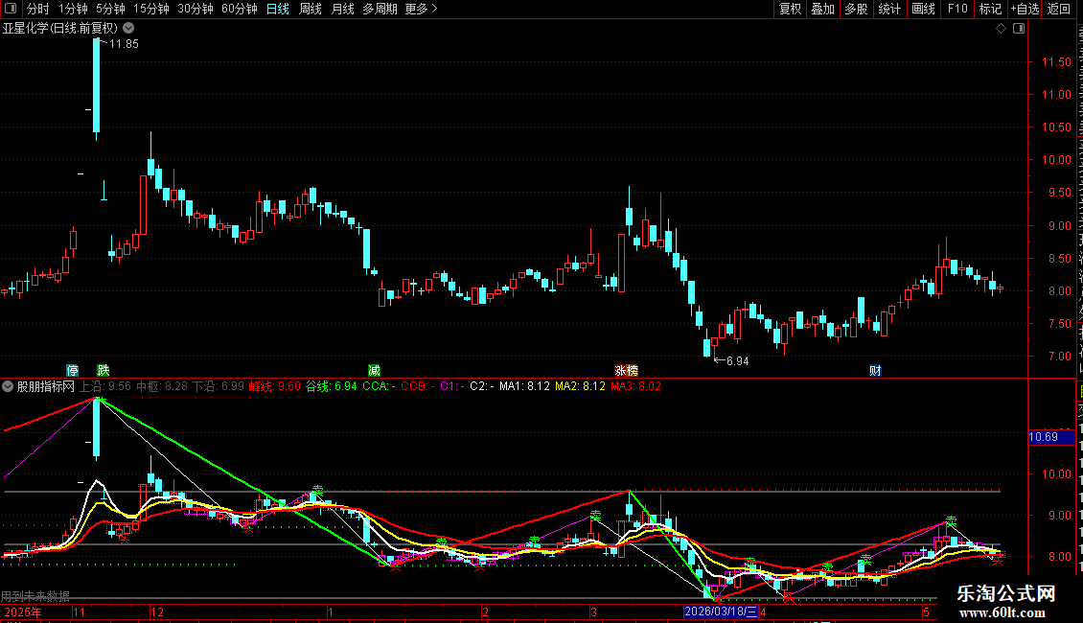Screen dimensions: 1083x623
Task: Click the MA3: 8.02 indicator value
Action: click(x=636, y=387)
